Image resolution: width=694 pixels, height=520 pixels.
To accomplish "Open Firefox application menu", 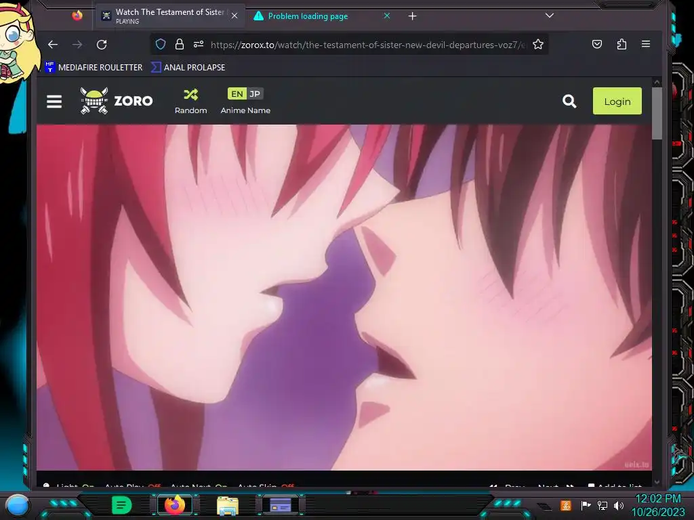I will point(646,44).
